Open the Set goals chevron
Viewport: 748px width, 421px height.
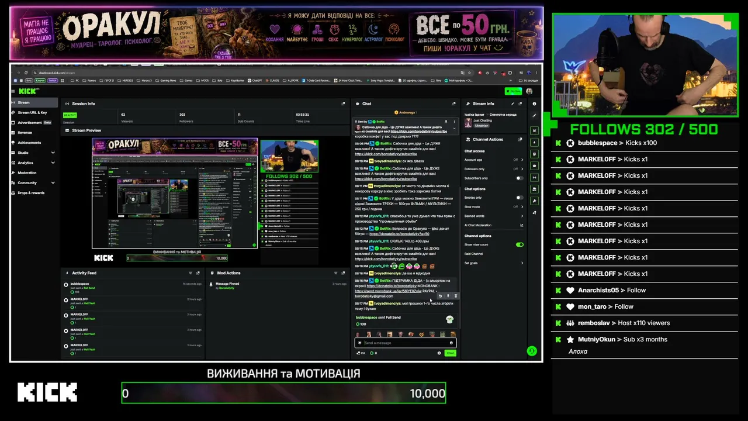click(x=522, y=263)
